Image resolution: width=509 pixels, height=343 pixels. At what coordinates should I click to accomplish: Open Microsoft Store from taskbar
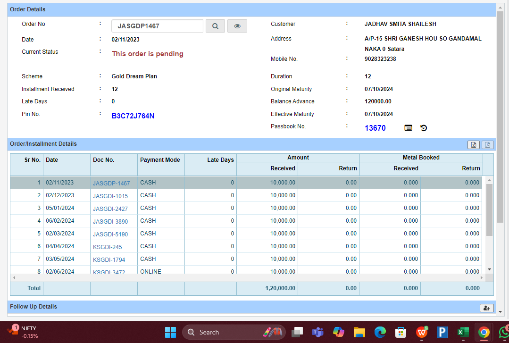click(x=401, y=332)
